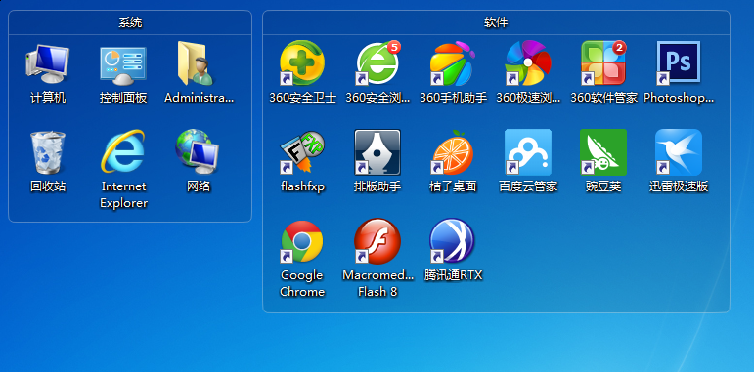Select the 桔子桌面 orange icon
The height and width of the screenshot is (372, 754).
tap(453, 152)
